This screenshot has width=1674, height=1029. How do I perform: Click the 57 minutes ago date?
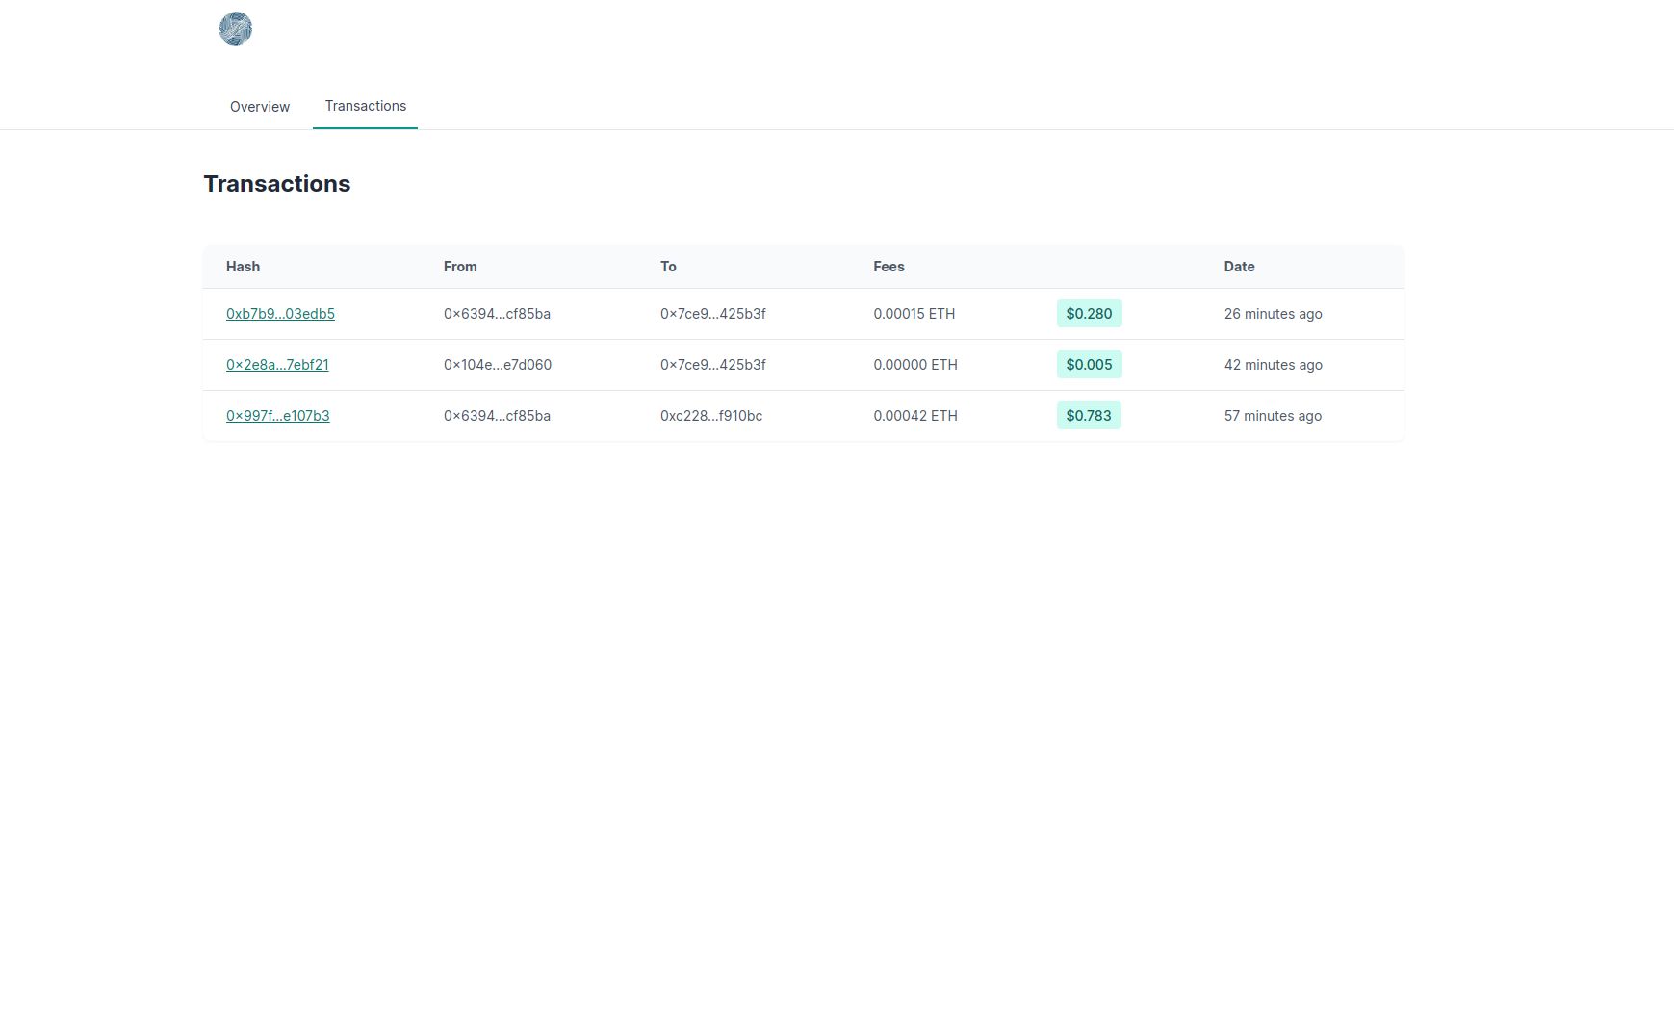(x=1273, y=416)
